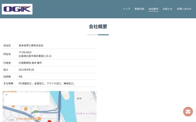Click the business description starting NC旋盤加工
Viewport: 196px width, 122px height.
pyautogui.click(x=47, y=83)
